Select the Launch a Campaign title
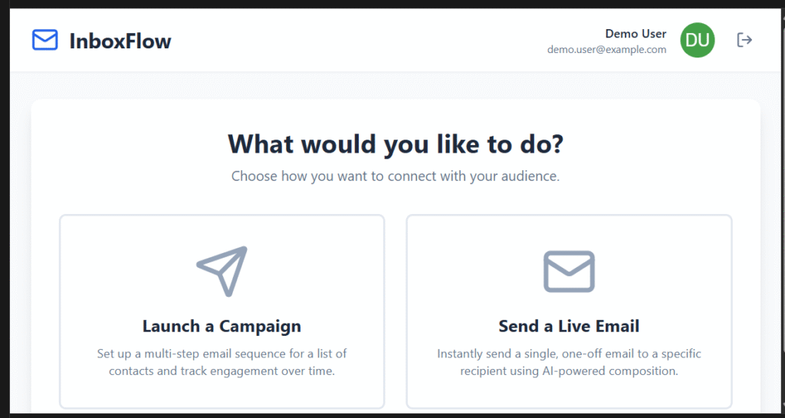This screenshot has width=785, height=418. (222, 326)
